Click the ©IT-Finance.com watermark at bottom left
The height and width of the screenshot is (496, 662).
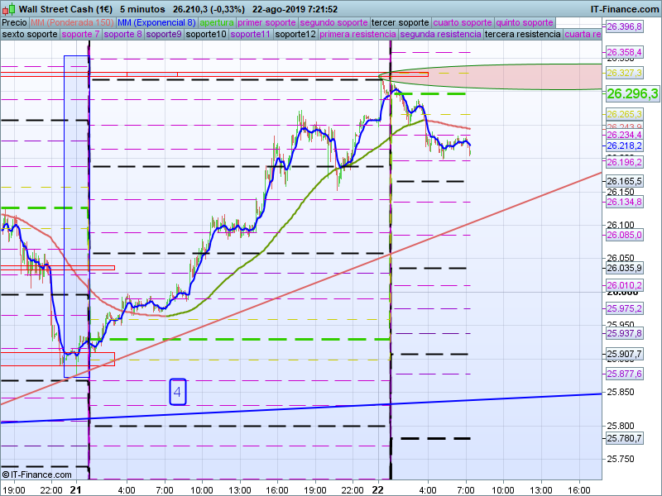37,474
